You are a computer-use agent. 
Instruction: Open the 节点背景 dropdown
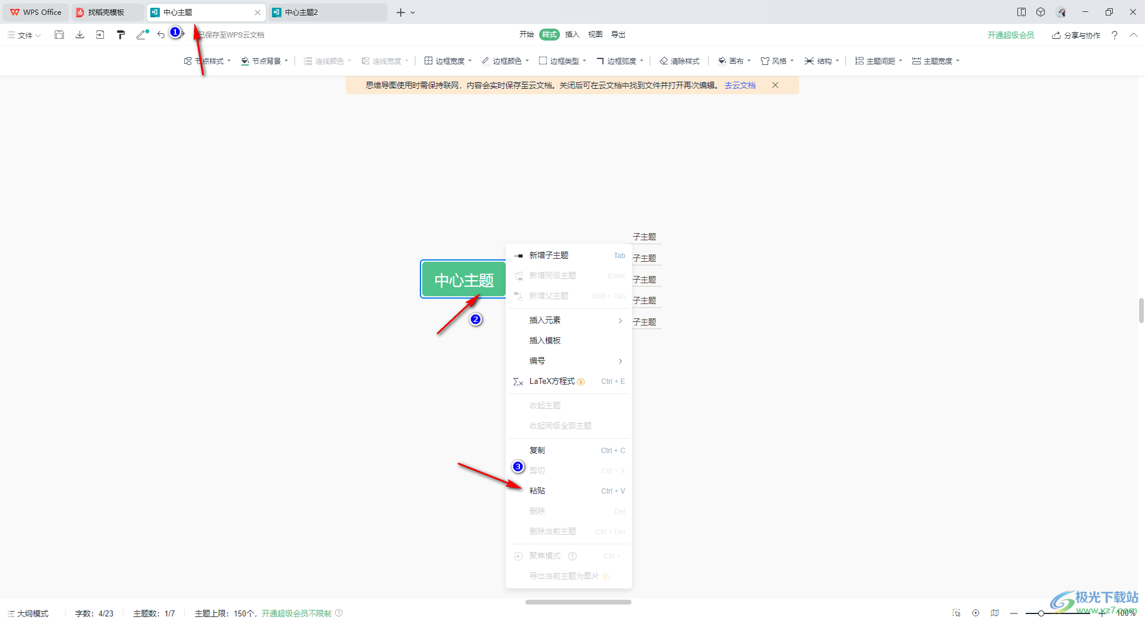[x=265, y=61]
